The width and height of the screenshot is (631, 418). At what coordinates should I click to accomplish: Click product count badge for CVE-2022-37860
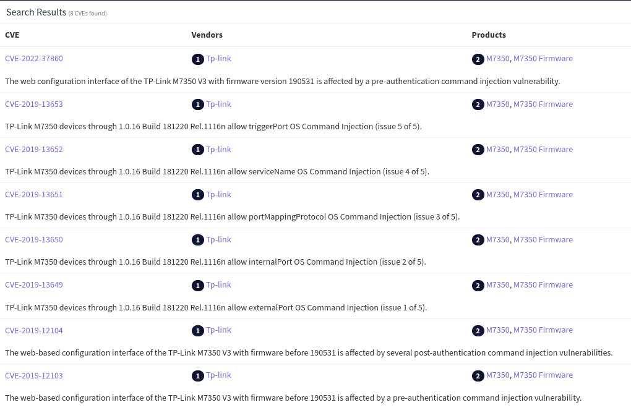click(x=478, y=59)
